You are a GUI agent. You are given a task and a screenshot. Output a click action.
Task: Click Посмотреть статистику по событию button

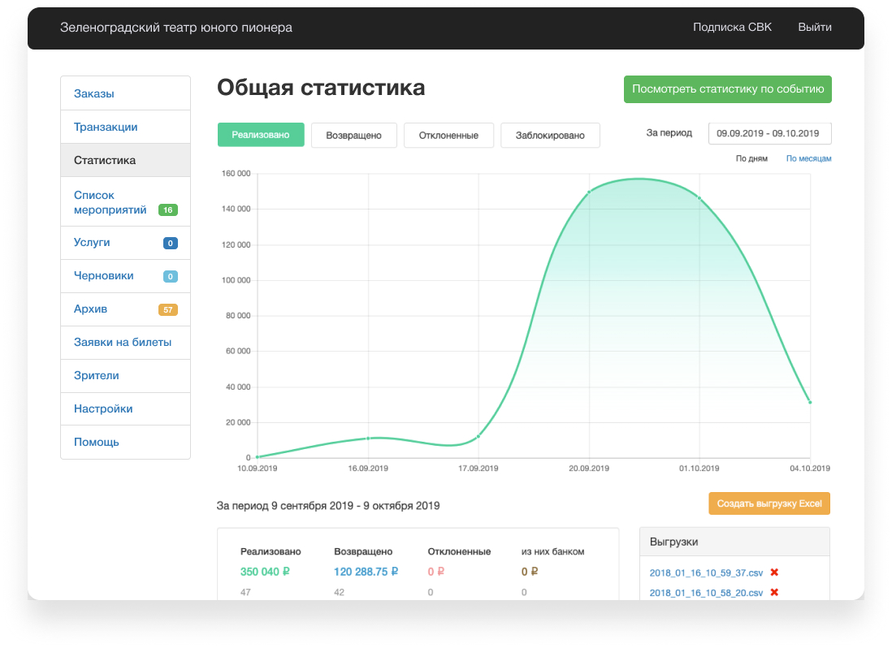[728, 89]
